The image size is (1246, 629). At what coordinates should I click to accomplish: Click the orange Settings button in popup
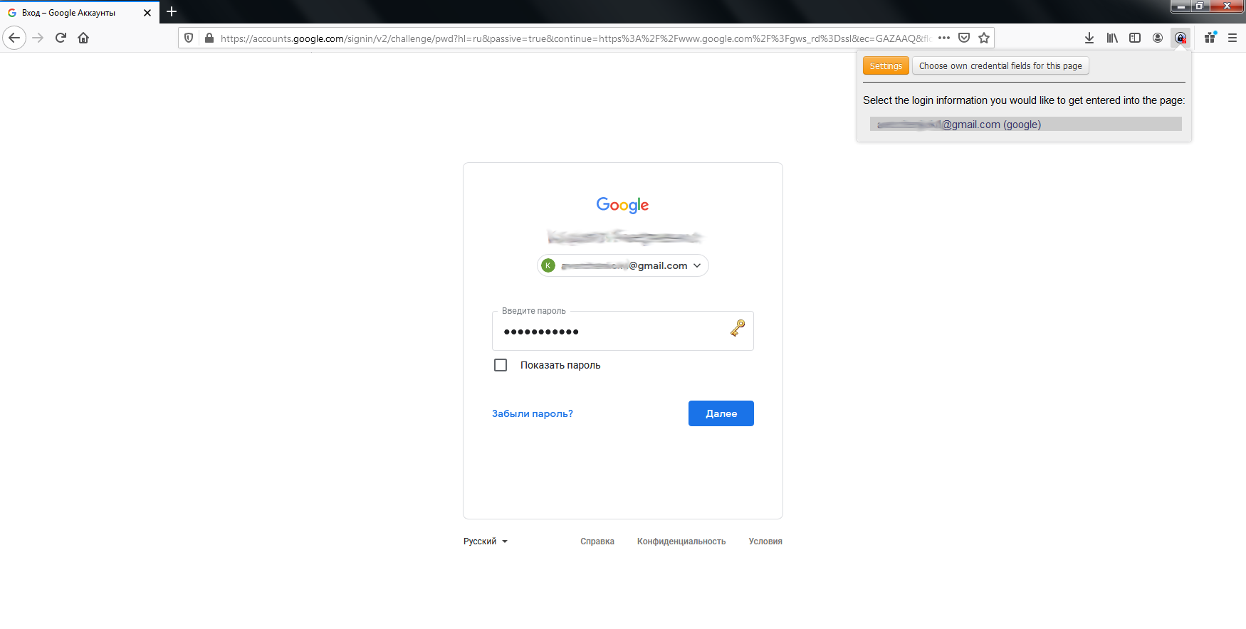[x=886, y=66]
